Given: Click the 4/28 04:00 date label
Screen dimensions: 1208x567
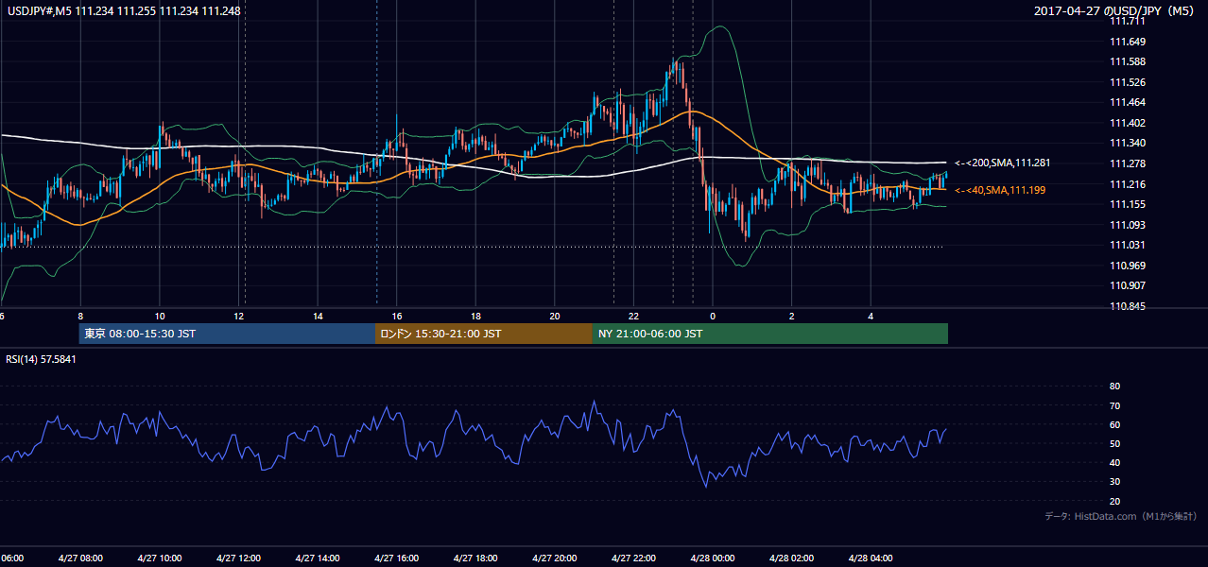Looking at the screenshot, I should tap(871, 558).
